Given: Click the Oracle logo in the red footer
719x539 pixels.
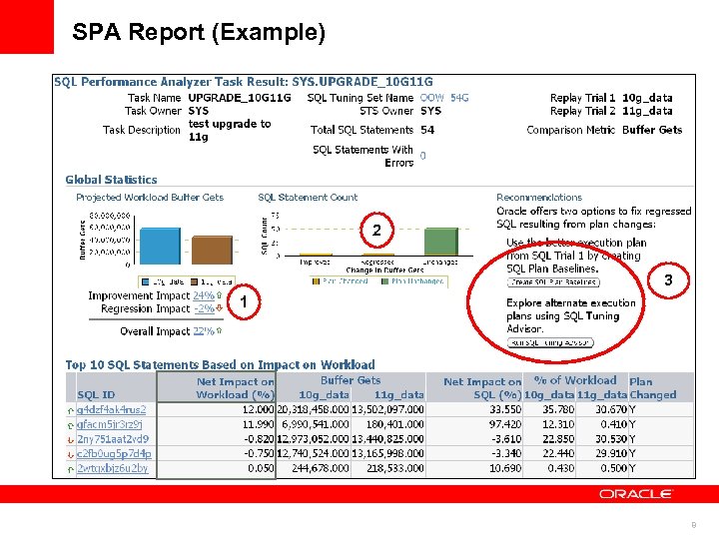Looking at the screenshot, I should pos(635,494).
